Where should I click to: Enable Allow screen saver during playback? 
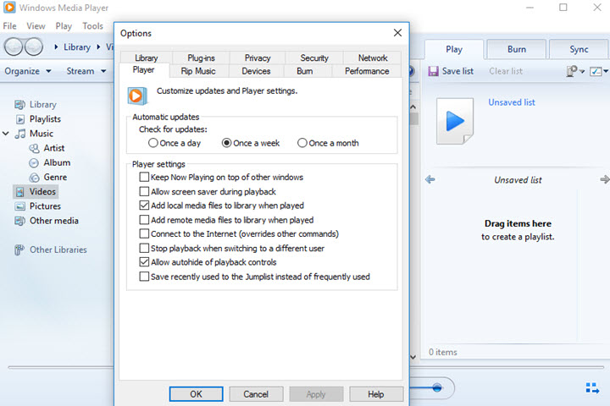pos(144,191)
